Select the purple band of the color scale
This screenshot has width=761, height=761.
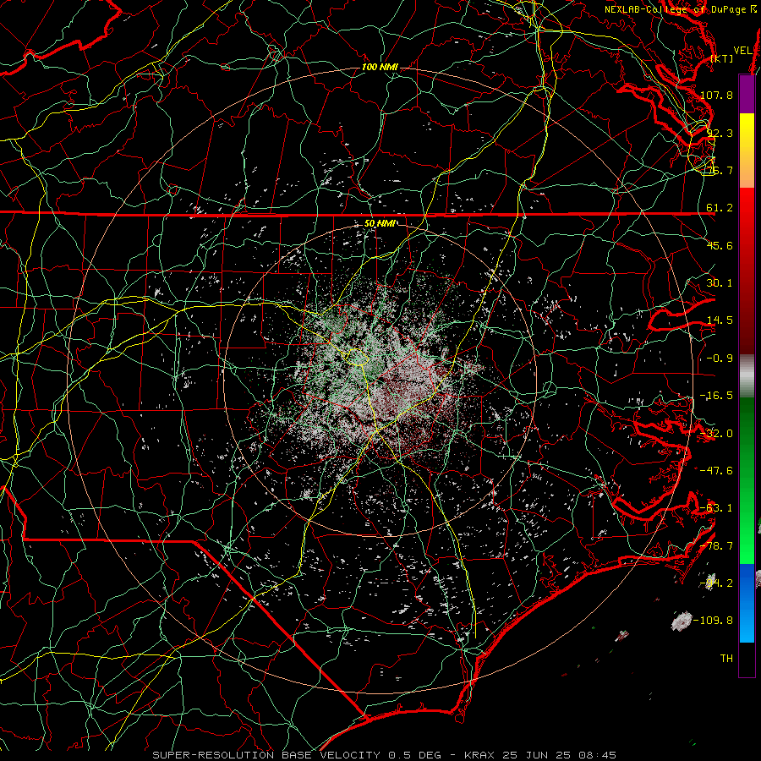tap(747, 94)
